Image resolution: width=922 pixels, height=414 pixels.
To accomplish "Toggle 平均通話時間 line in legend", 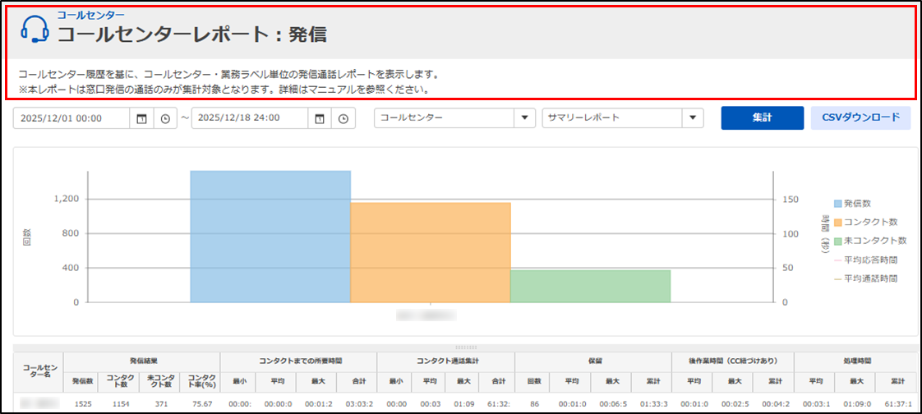I will pyautogui.click(x=864, y=278).
